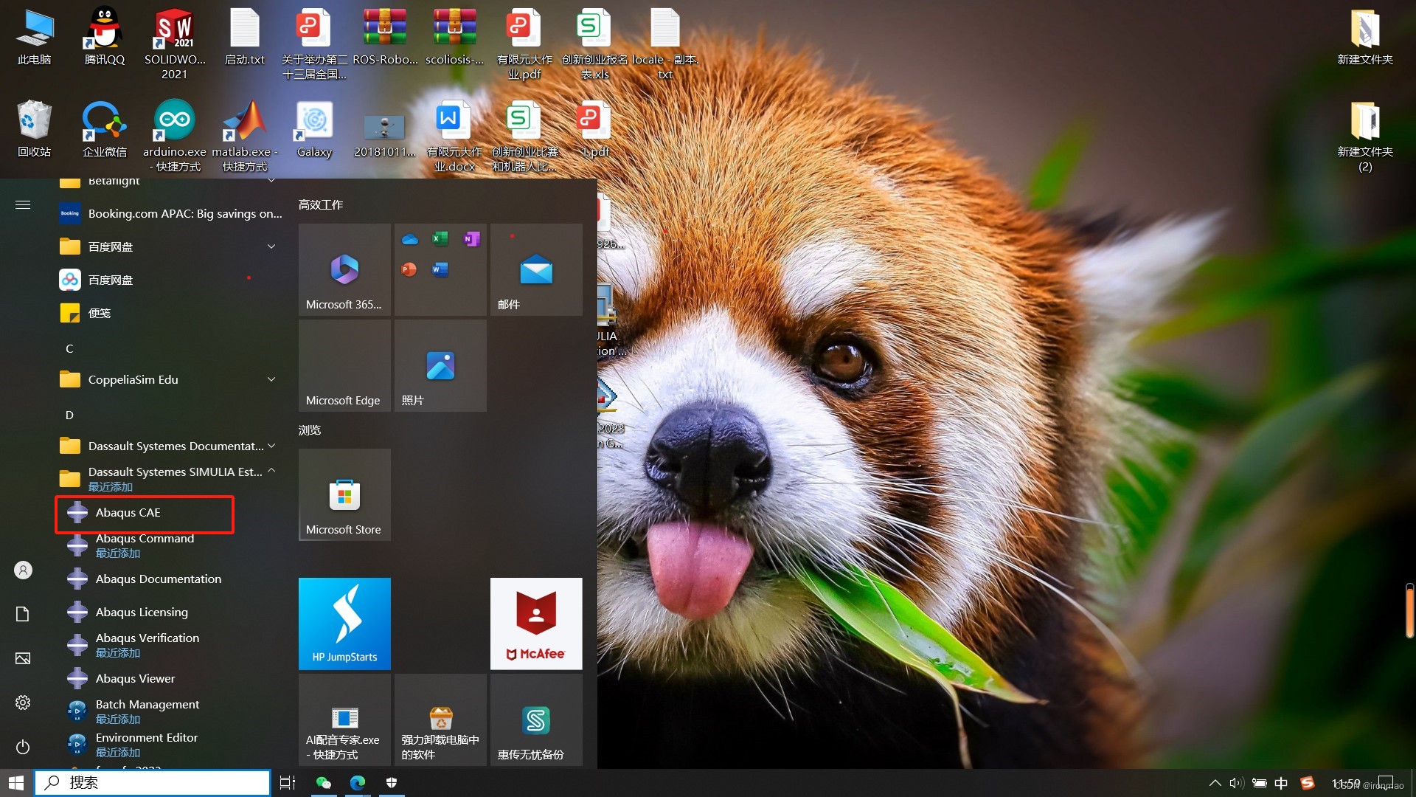Open the Microsoft Store tile
The image size is (1416, 797).
[x=344, y=495]
